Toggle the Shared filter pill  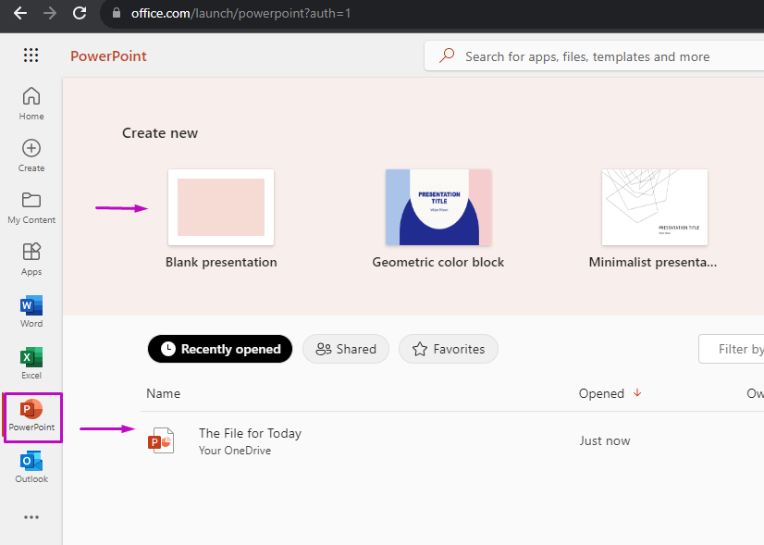tap(345, 349)
